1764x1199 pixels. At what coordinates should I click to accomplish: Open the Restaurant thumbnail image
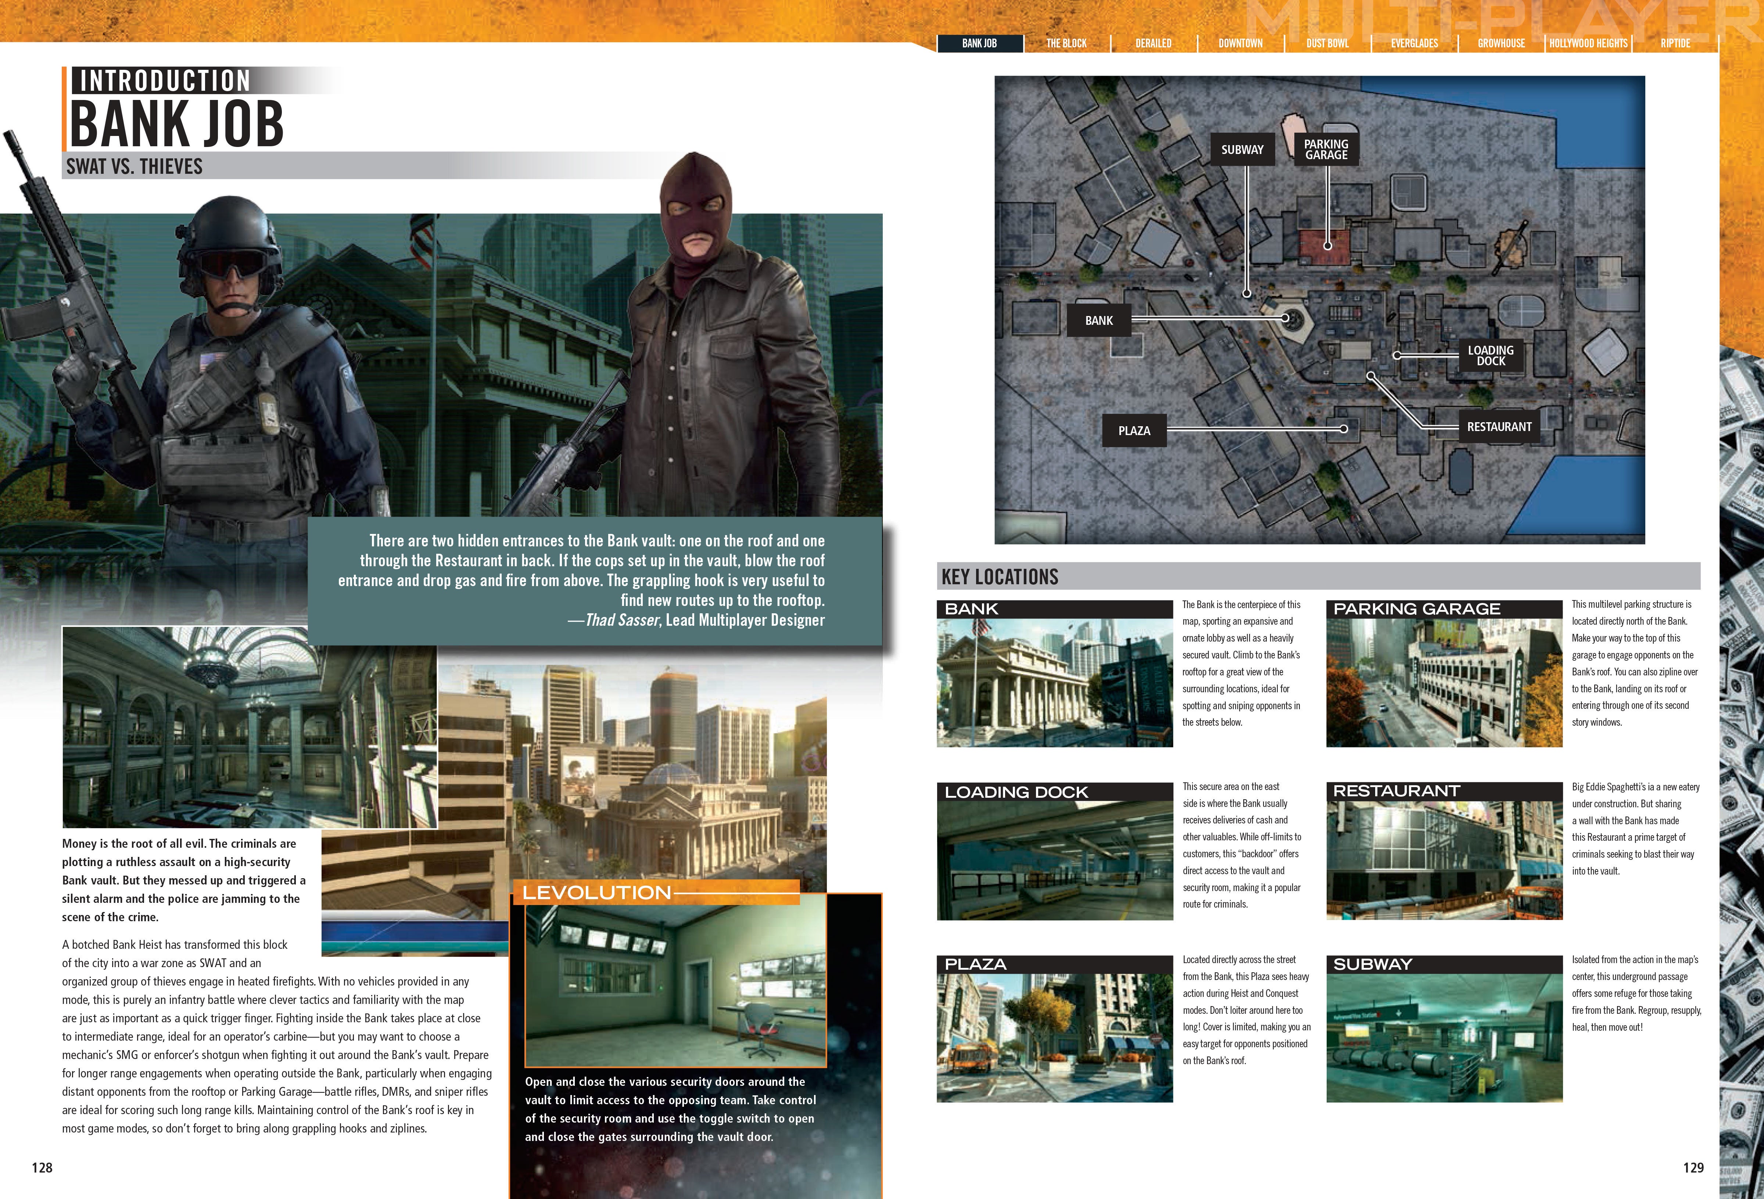pyautogui.click(x=1444, y=861)
